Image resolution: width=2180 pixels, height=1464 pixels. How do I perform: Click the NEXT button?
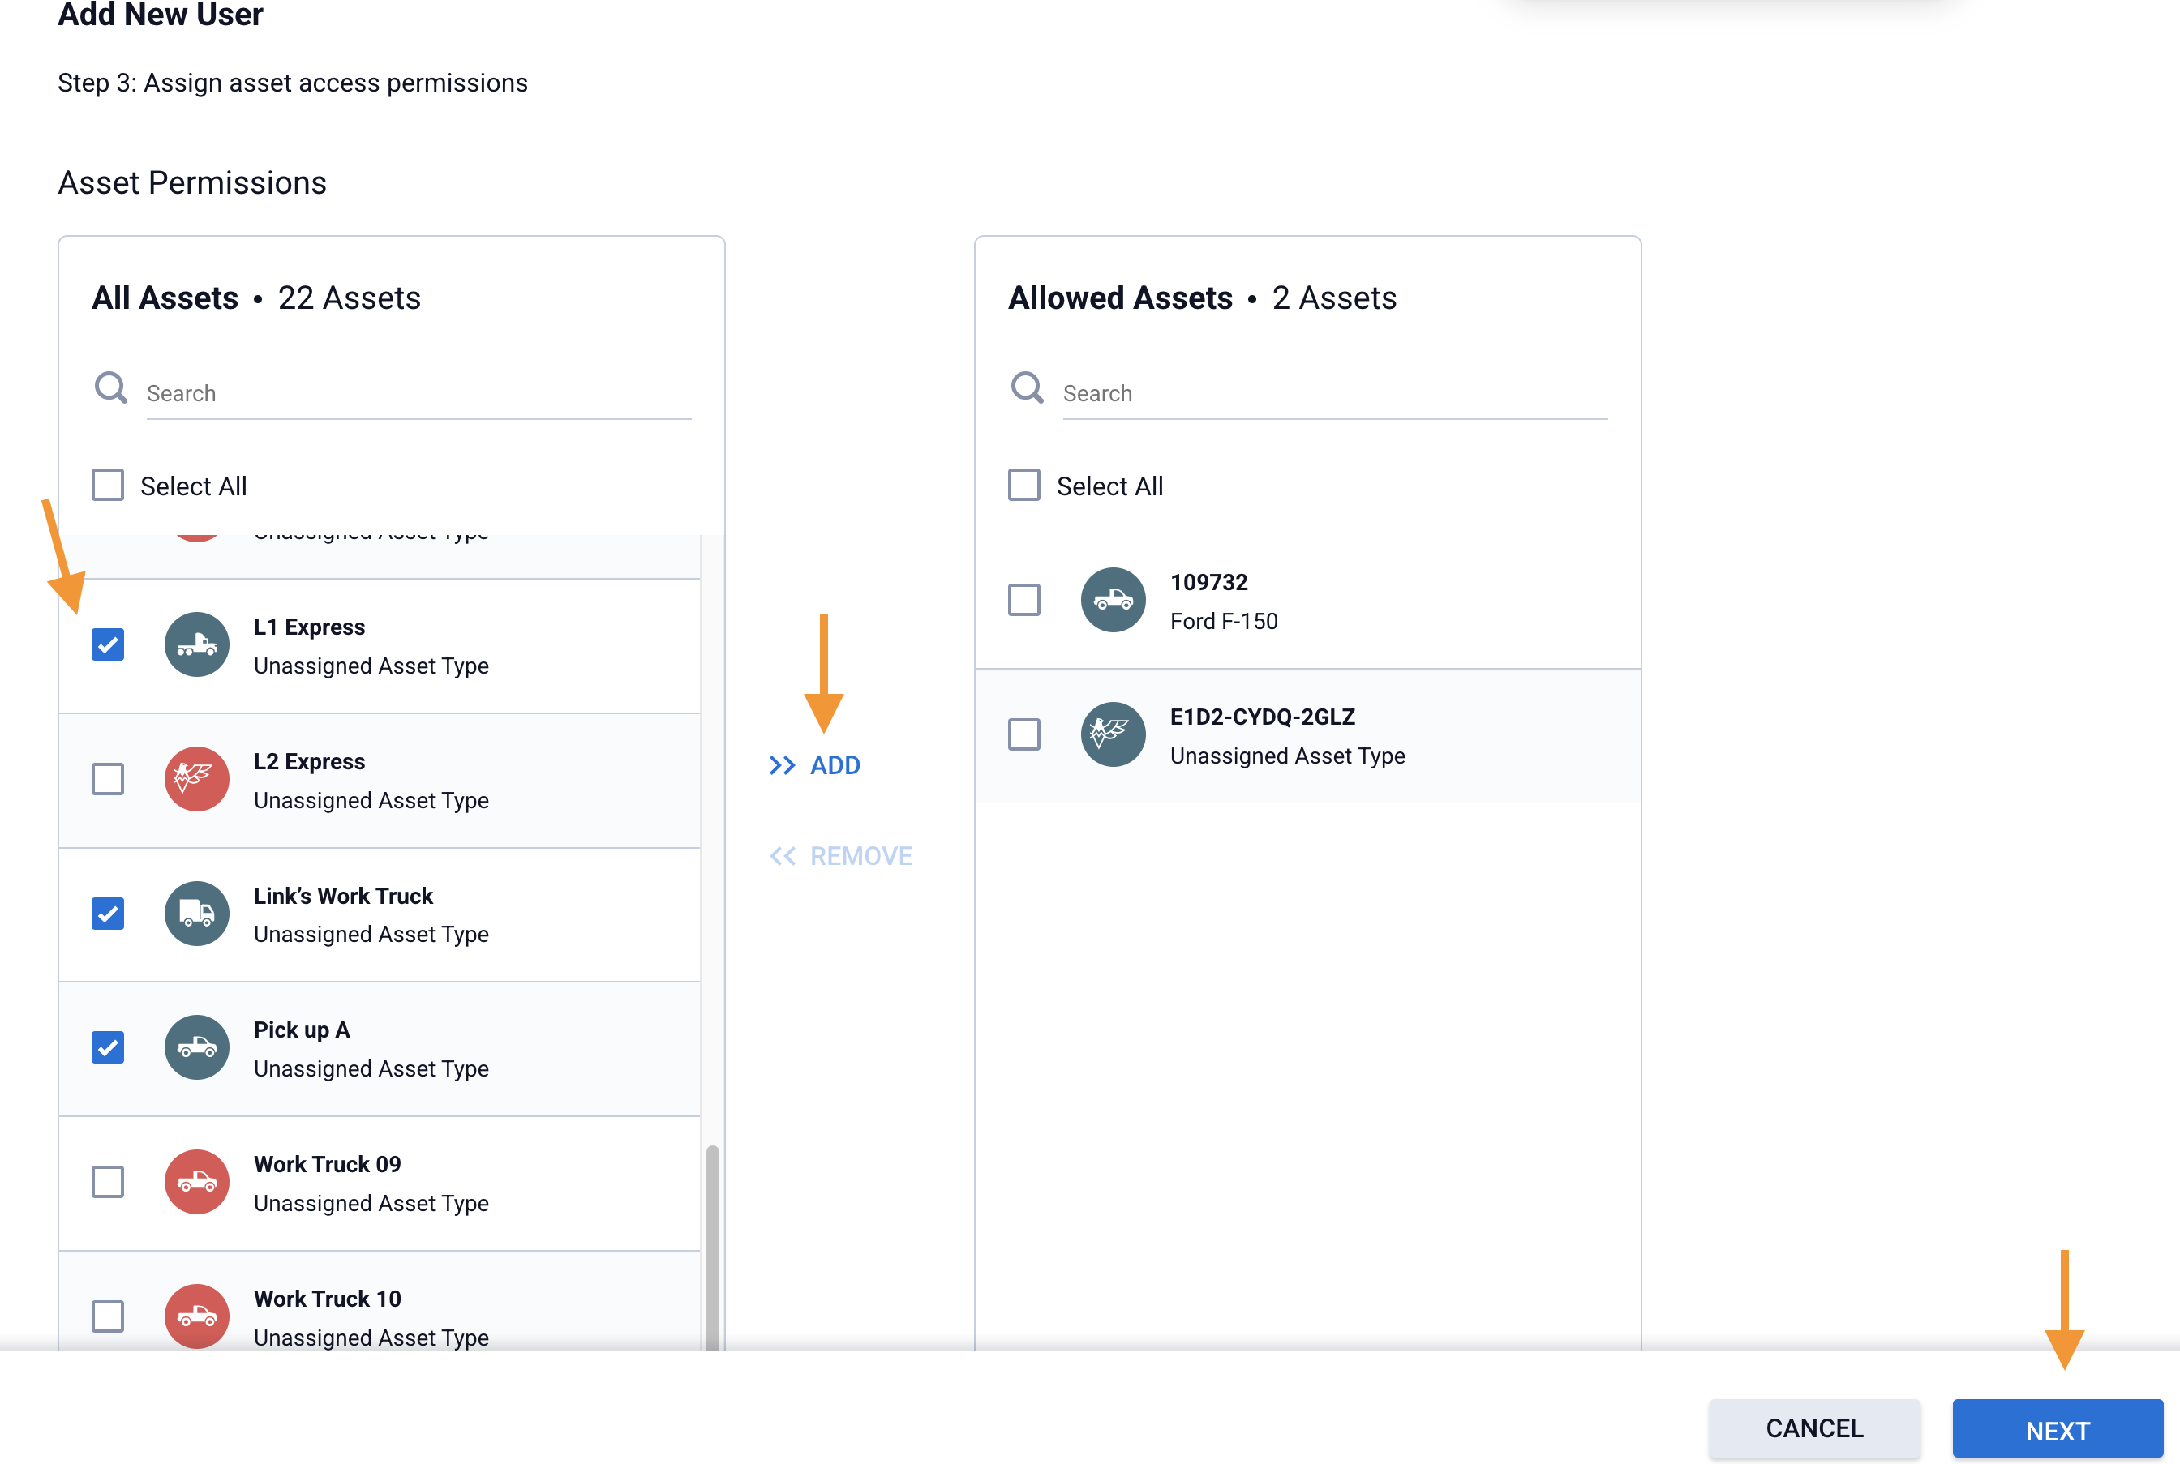click(2057, 1428)
